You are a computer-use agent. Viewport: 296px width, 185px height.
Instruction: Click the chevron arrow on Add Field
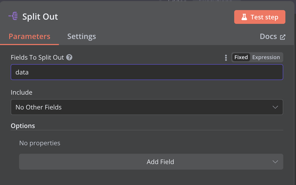275,162
